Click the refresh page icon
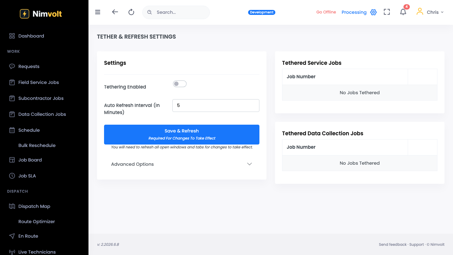The height and width of the screenshot is (255, 453). click(131, 12)
